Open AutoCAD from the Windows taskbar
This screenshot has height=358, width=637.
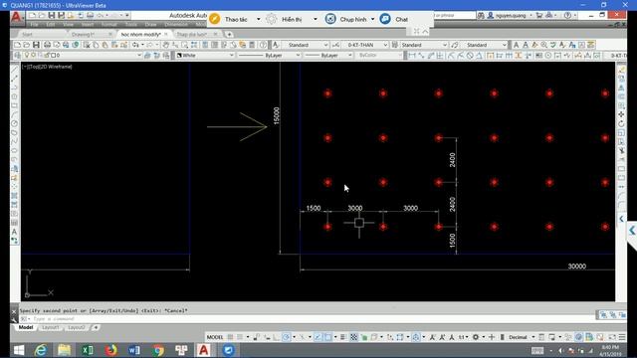[x=204, y=350]
